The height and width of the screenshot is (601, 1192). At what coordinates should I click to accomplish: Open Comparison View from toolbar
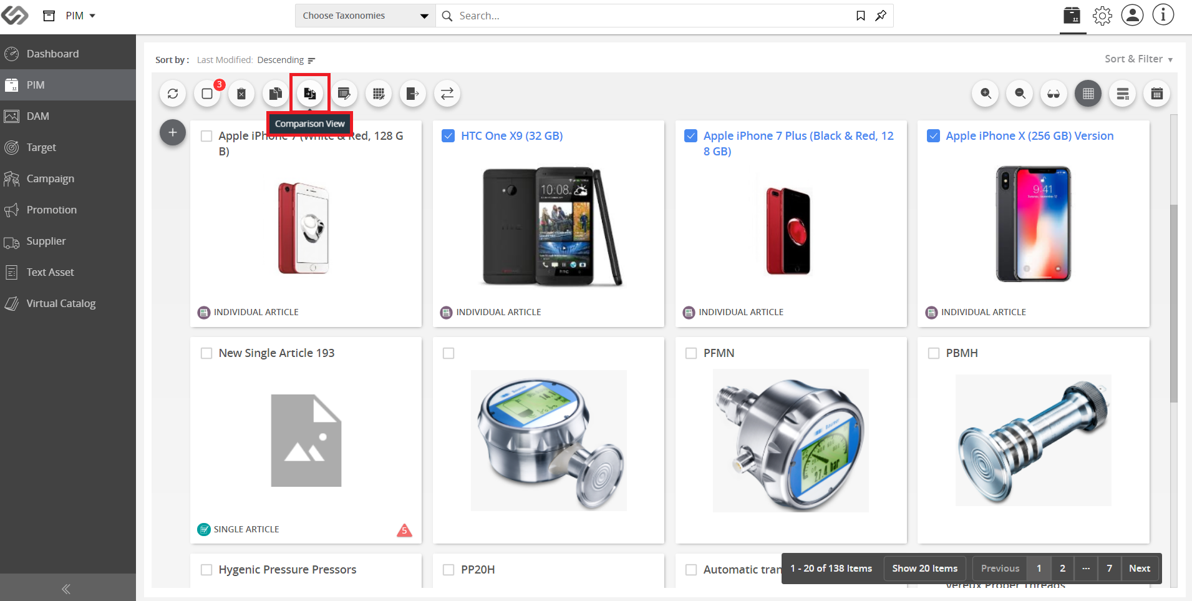coord(310,94)
